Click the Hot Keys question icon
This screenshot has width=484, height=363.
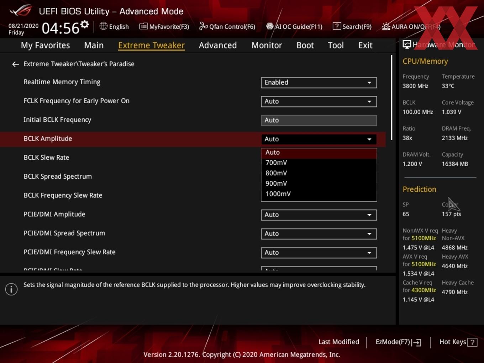tap(472, 342)
